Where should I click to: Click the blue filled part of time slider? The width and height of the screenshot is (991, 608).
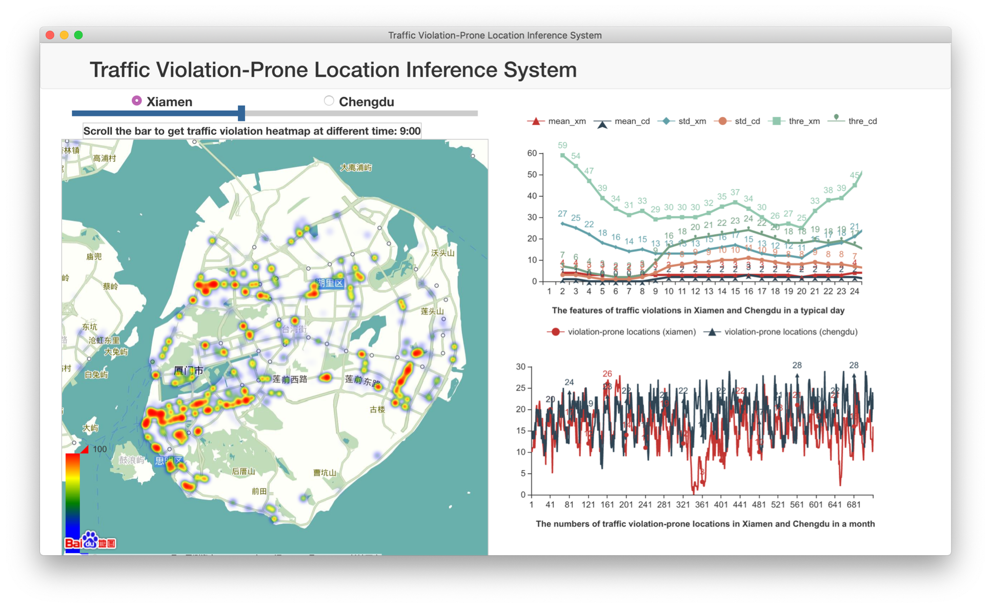(155, 113)
